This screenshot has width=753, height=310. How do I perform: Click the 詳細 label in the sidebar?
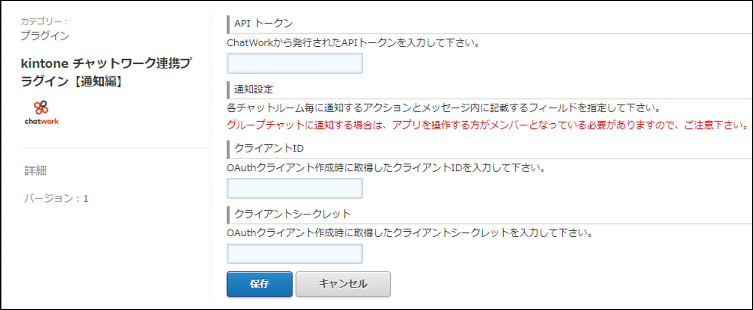pos(36,171)
